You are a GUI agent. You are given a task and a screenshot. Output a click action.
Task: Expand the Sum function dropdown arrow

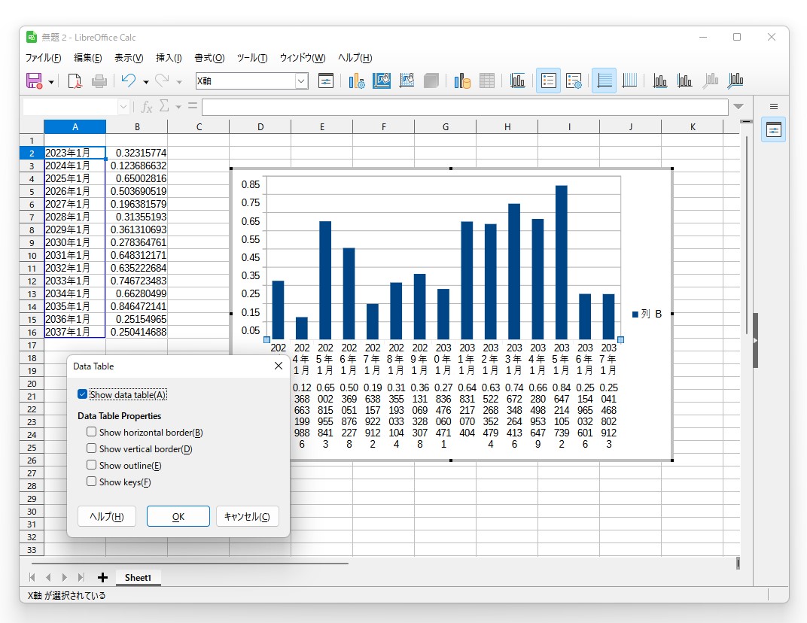point(178,107)
